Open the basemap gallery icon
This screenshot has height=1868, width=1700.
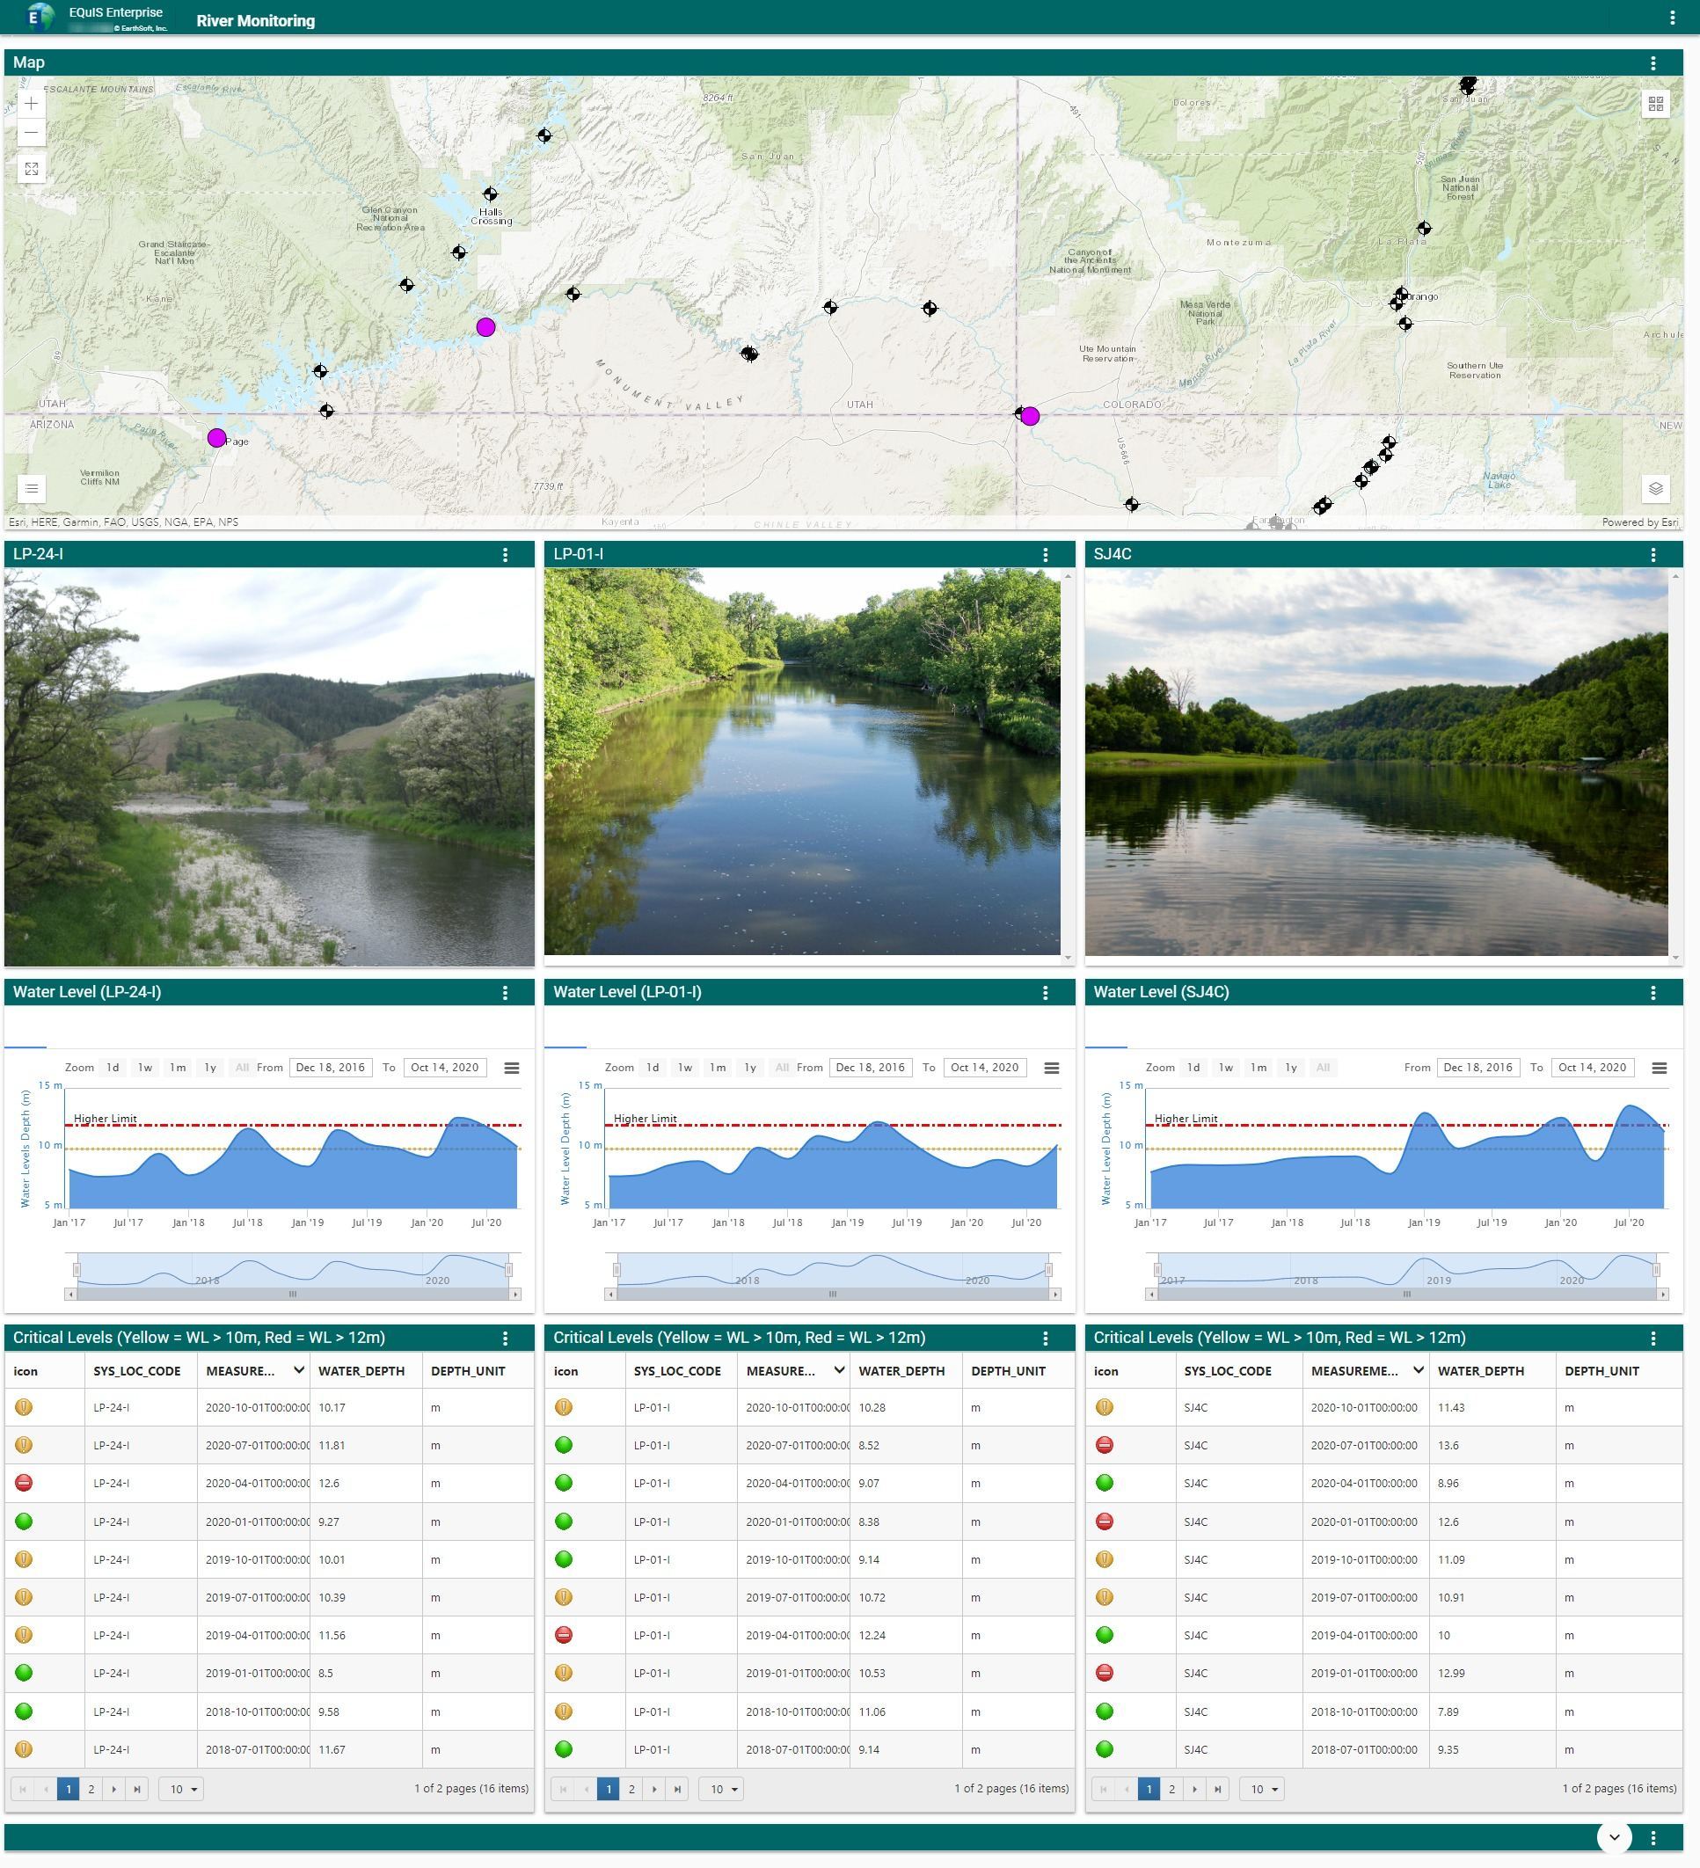click(x=1655, y=104)
